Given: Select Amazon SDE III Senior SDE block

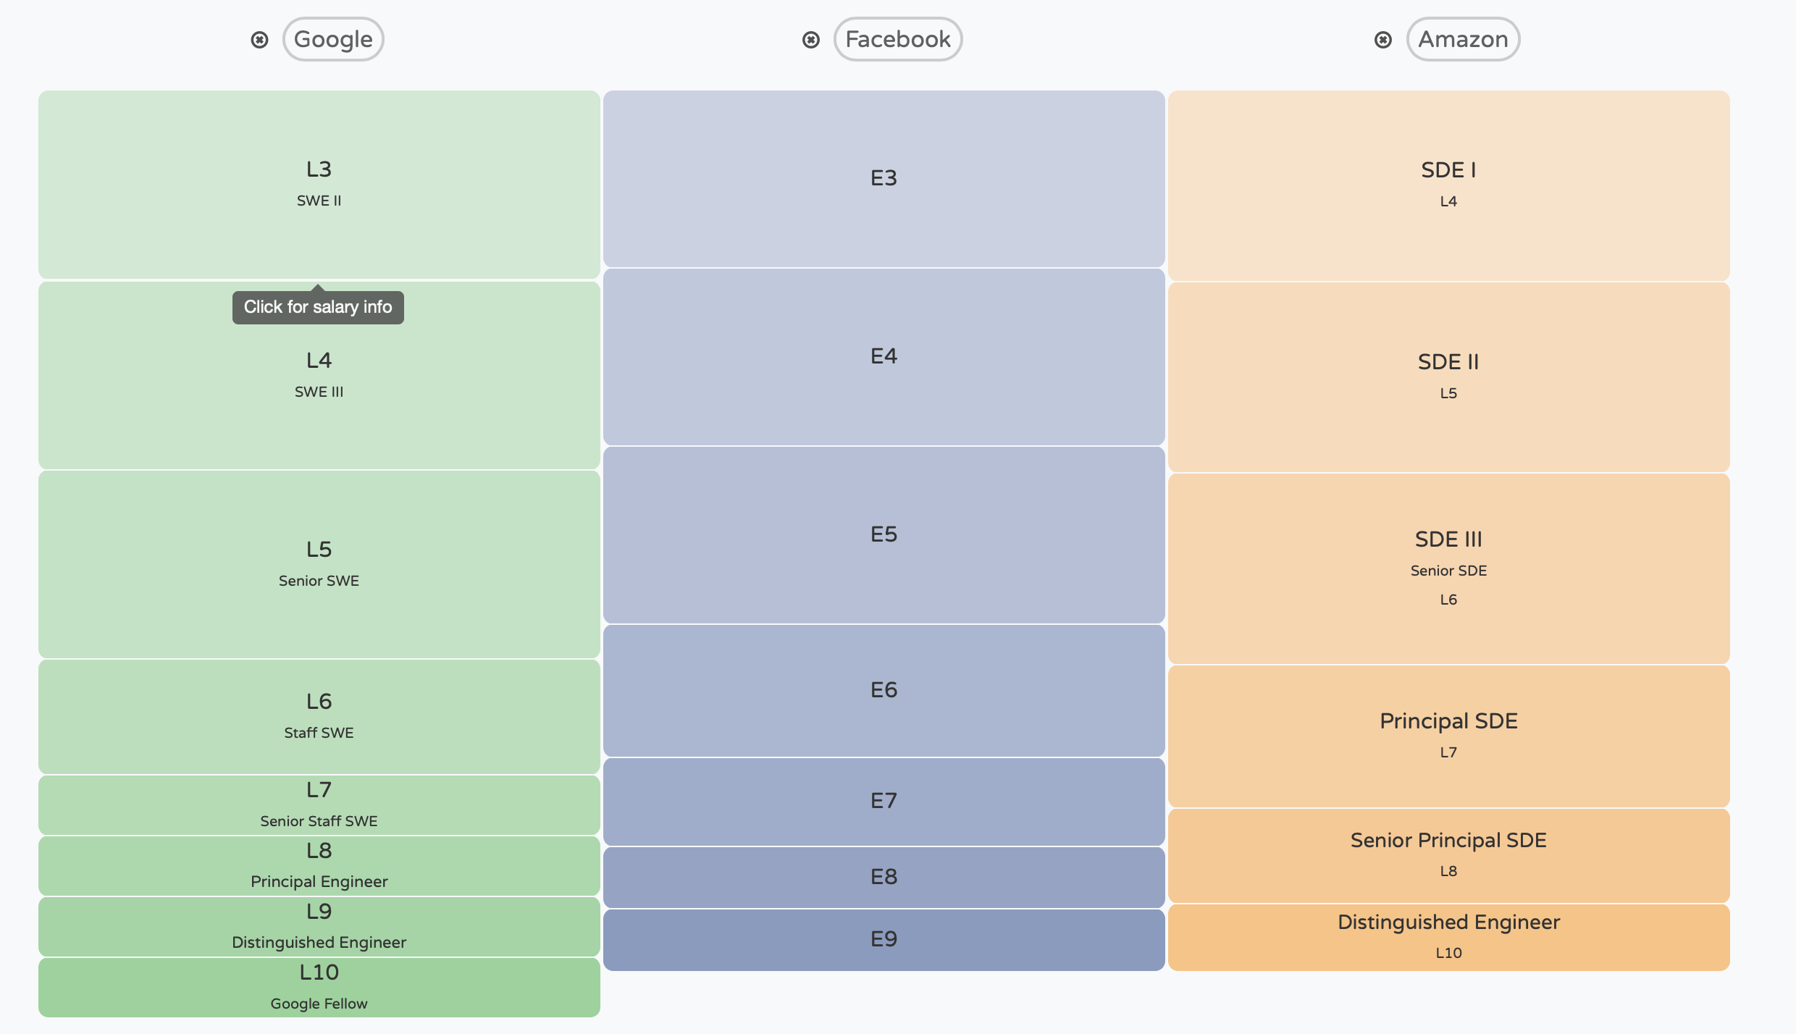Looking at the screenshot, I should point(1448,568).
